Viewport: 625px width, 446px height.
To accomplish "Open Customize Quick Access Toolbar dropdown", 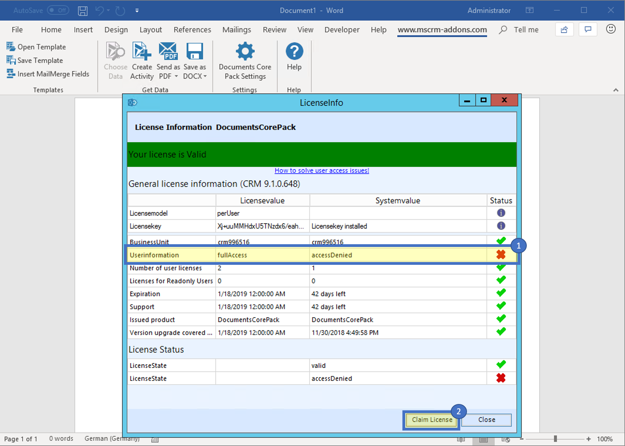I will (x=137, y=11).
